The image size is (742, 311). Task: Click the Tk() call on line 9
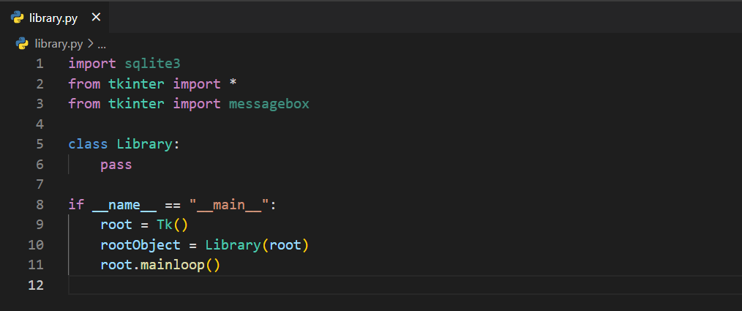click(x=172, y=225)
